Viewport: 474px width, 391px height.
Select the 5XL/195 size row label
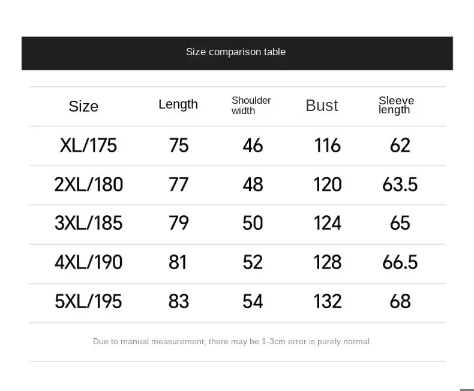tap(88, 302)
